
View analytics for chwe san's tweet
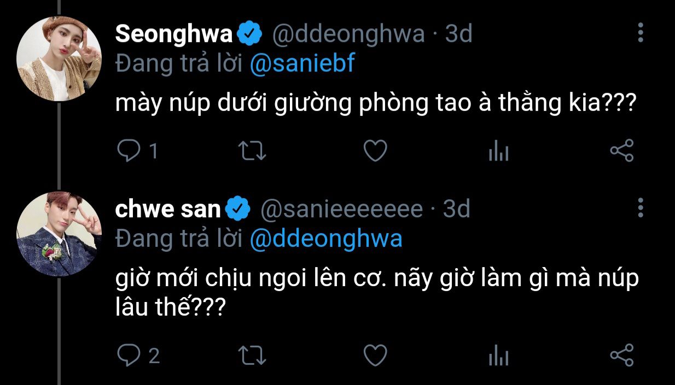click(498, 357)
